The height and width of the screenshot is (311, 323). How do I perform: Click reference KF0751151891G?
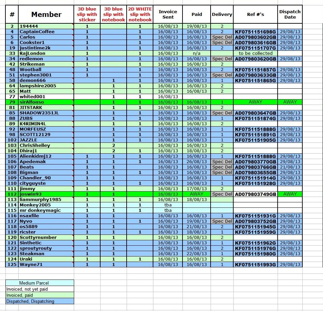coord(255,135)
